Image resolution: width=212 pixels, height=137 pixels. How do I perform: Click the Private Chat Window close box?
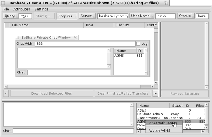pos(17,37)
